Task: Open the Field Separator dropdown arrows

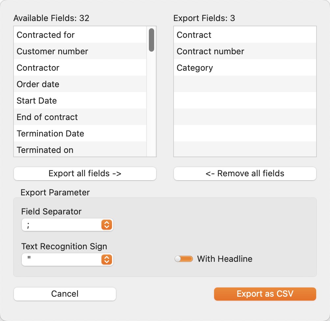Action: pos(107,225)
